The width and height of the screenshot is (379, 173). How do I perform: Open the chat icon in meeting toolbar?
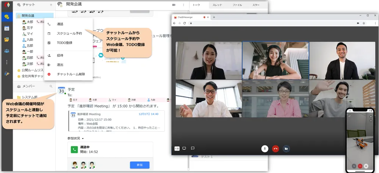(193, 148)
